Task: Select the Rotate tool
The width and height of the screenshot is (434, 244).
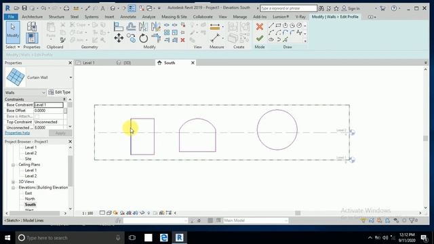Action: tap(143, 38)
